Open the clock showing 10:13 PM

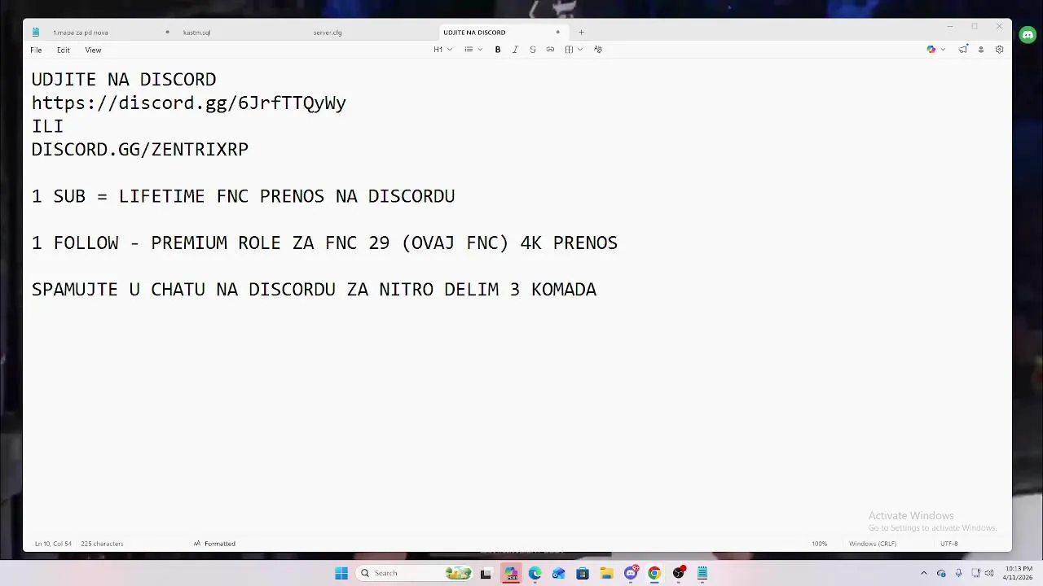(1019, 573)
